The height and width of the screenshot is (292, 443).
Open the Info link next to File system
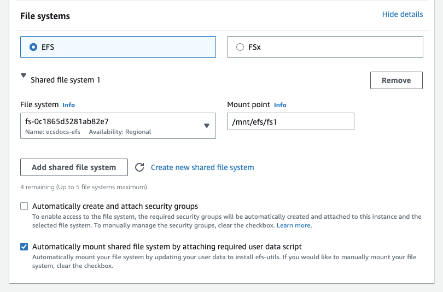[69, 105]
